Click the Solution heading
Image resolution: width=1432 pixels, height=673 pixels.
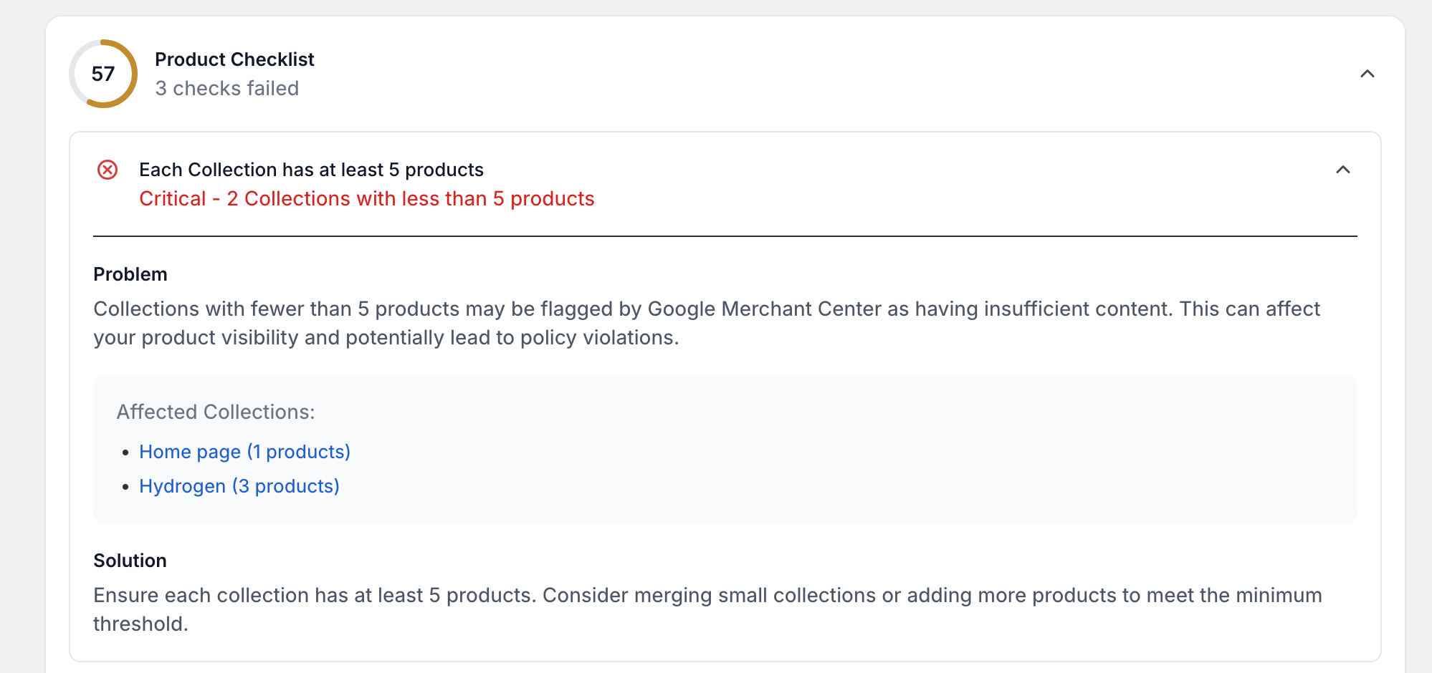(130, 561)
